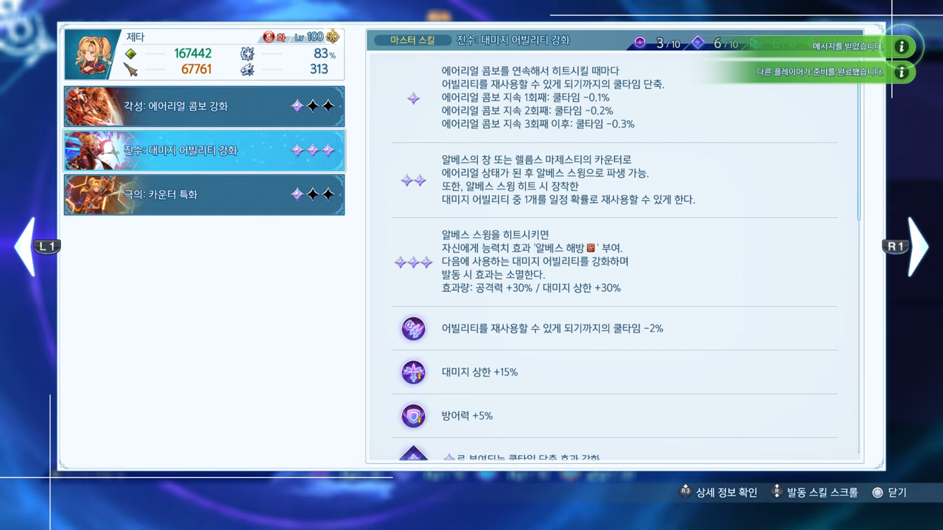Screen dimensions: 943x530
Task: Click the single-star tier icon in details
Action: [414, 98]
